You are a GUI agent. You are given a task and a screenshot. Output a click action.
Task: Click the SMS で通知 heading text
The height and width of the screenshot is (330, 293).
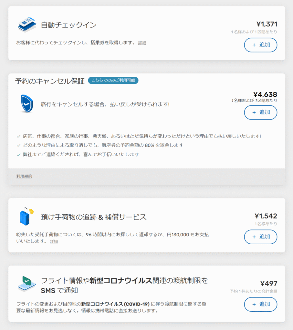coord(59,290)
